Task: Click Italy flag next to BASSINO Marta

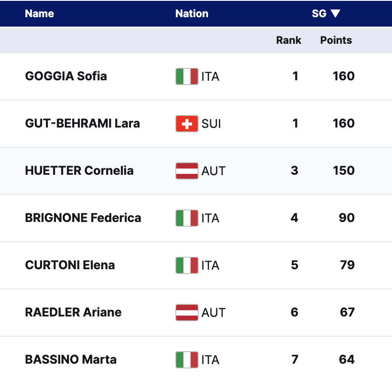Action: pyautogui.click(x=187, y=360)
